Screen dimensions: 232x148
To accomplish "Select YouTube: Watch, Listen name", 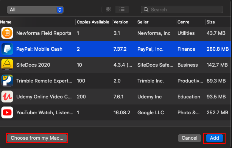I will [45, 113].
